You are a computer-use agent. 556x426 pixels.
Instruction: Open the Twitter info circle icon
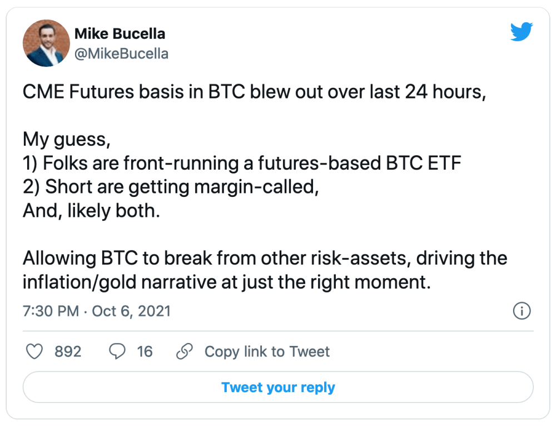(x=522, y=311)
